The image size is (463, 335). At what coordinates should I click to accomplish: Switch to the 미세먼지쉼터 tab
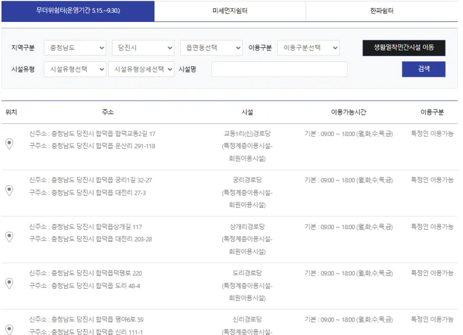[x=230, y=11]
